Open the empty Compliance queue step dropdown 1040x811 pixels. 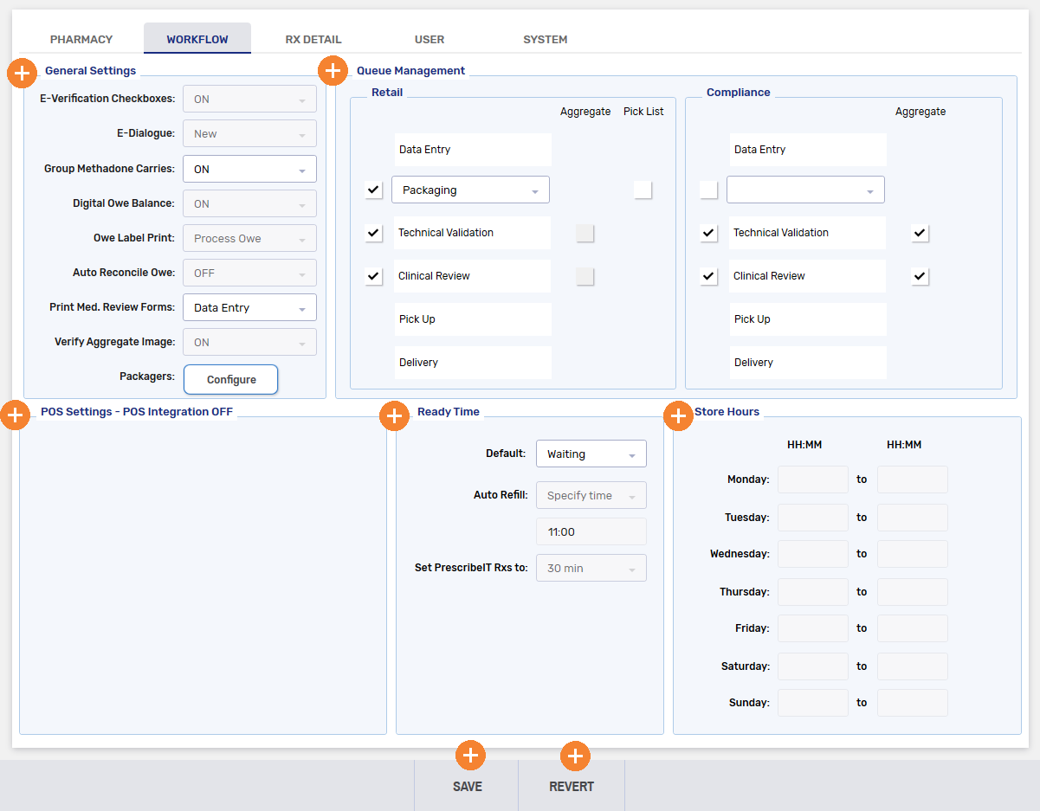click(x=805, y=190)
